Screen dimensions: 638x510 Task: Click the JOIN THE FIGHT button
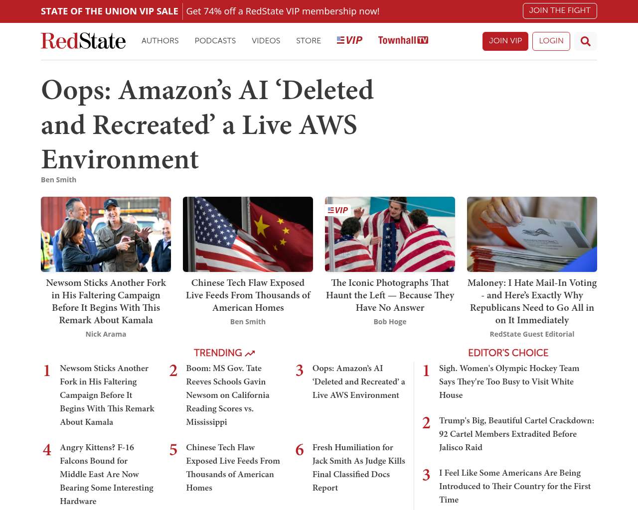click(x=560, y=10)
